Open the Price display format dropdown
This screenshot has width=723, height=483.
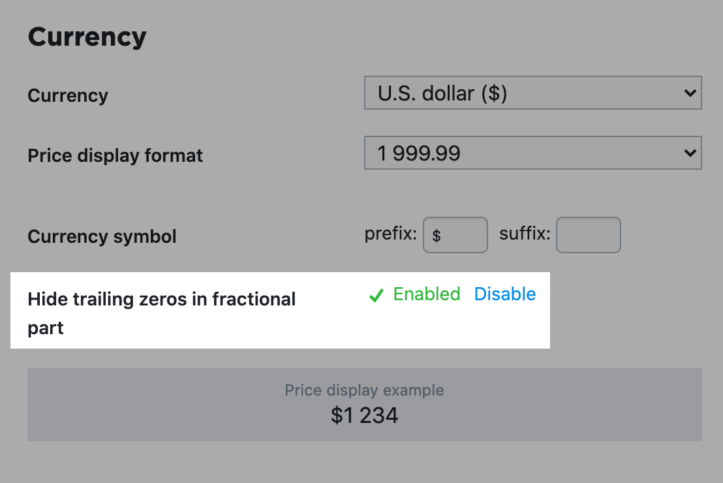tap(533, 153)
